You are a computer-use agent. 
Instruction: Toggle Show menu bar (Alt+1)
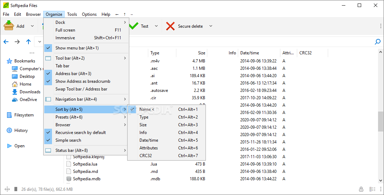coord(86,48)
